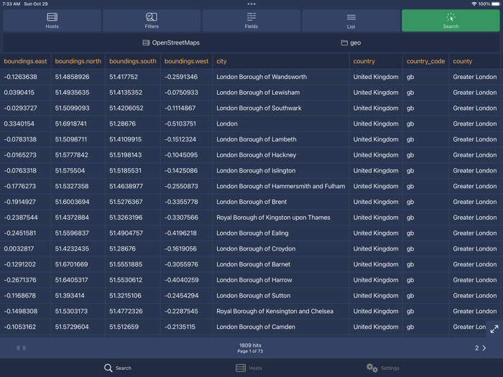
Task: Tap the three-dot multitasking indicator
Action: pos(251,4)
